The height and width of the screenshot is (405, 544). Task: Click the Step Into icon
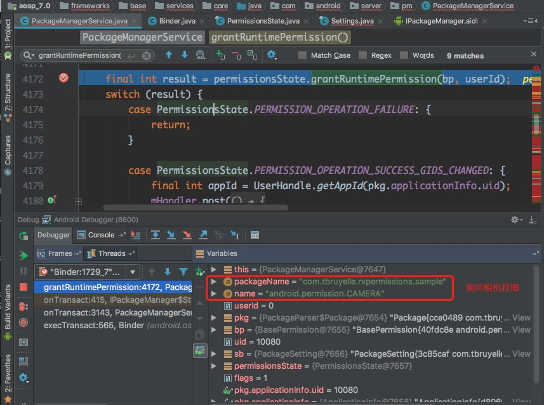click(x=171, y=235)
